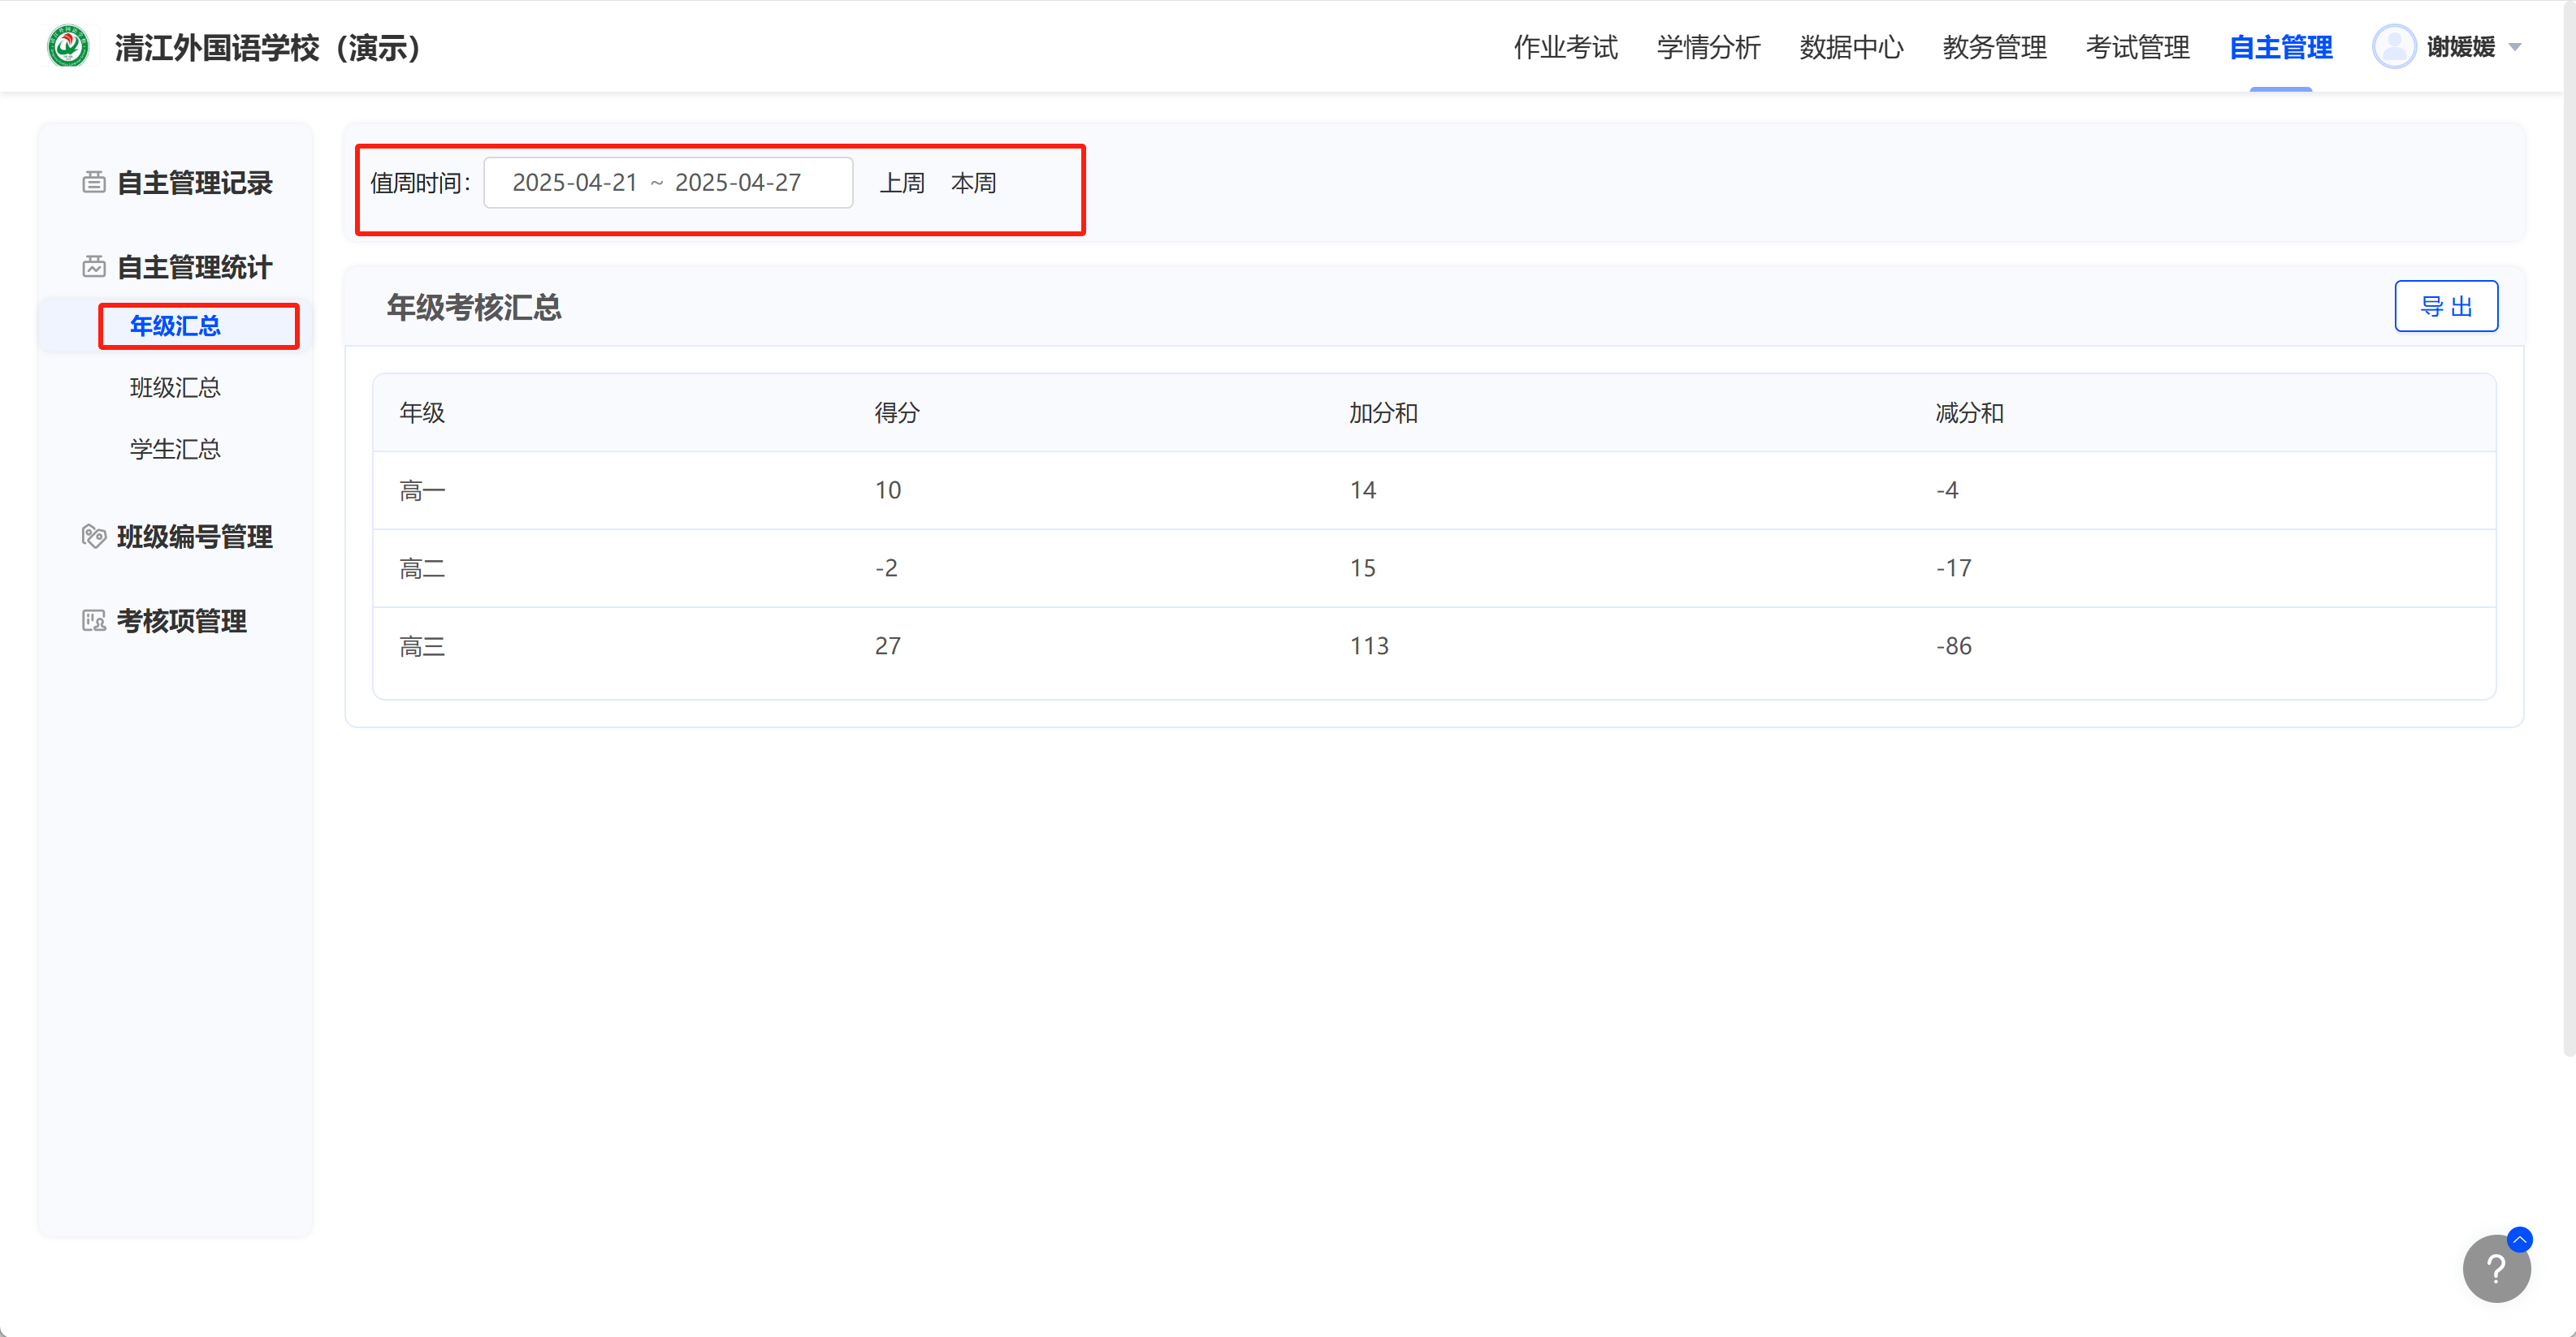2576x1337 pixels.
Task: Click 高三 加分和 value 113
Action: point(1369,646)
